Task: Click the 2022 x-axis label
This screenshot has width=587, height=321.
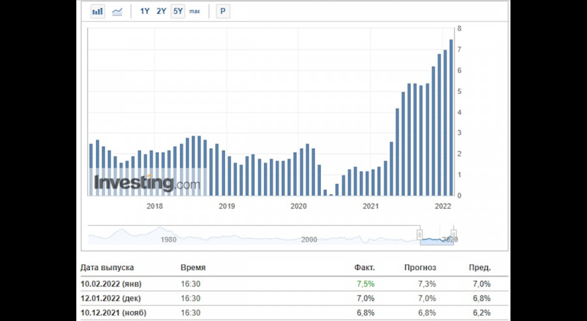Action: [442, 206]
